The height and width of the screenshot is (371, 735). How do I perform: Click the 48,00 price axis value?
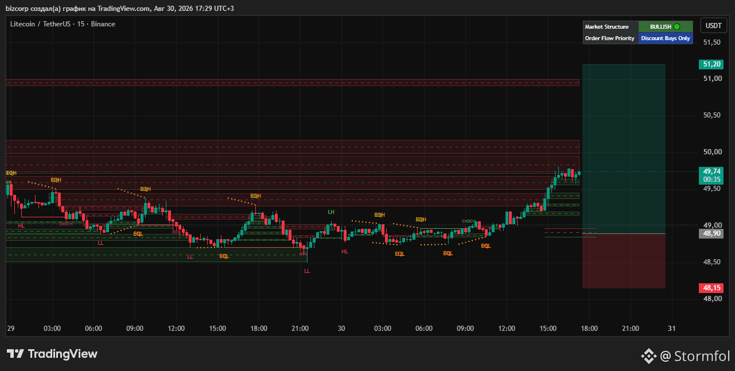click(712, 299)
